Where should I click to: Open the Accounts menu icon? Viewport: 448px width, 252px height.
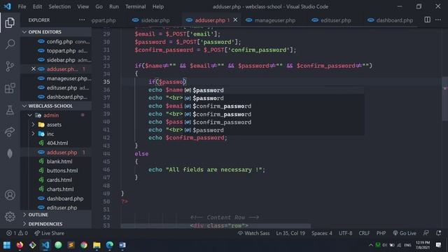10,195
